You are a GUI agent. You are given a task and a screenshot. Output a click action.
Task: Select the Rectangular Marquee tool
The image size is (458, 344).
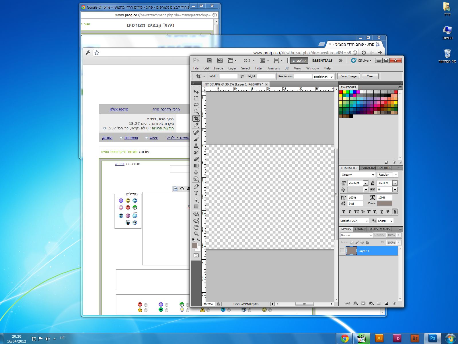click(196, 98)
